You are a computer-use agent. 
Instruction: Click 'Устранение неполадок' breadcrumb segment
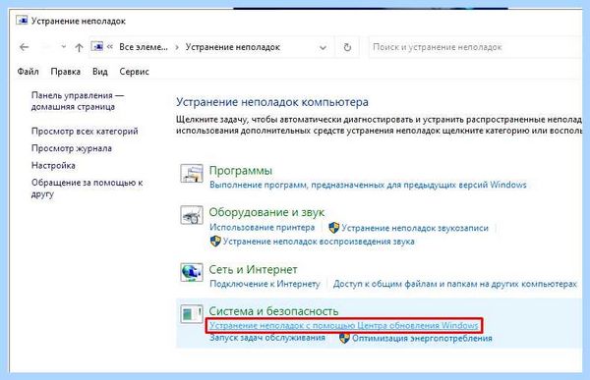232,47
